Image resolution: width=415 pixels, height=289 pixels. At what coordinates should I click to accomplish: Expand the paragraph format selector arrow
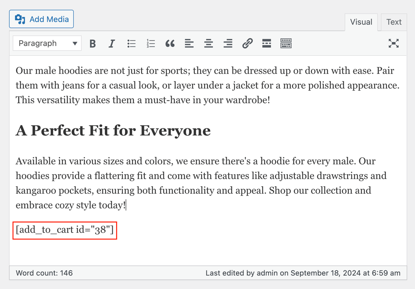75,43
